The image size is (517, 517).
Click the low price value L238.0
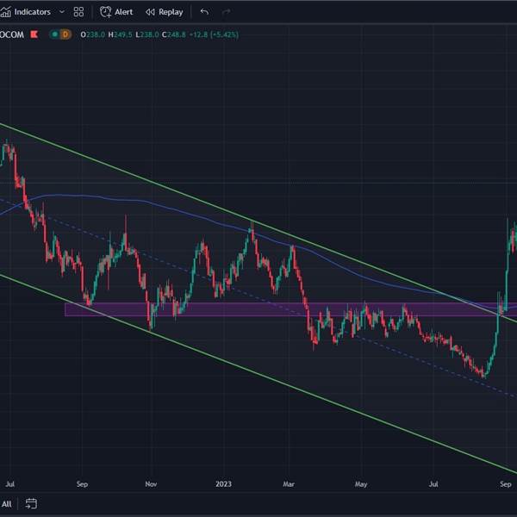click(147, 34)
